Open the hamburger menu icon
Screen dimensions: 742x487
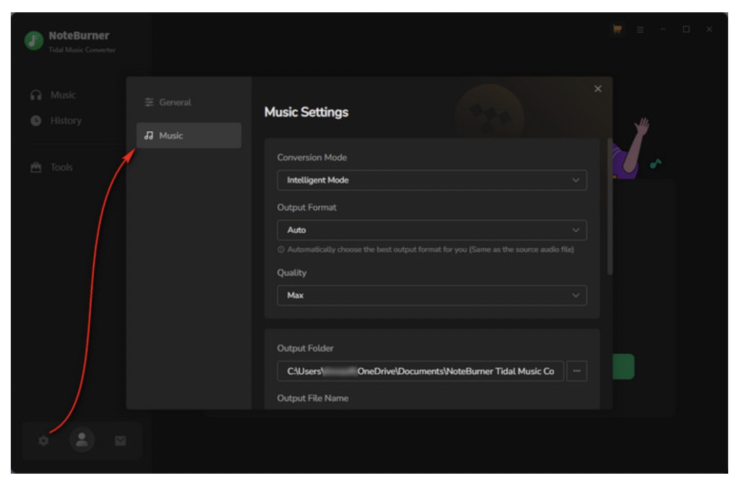[641, 30]
